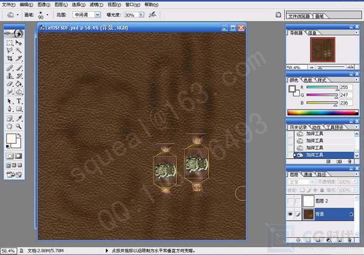Toggle visibility eye of 背景 layer
The image size is (364, 255).
[290, 214]
